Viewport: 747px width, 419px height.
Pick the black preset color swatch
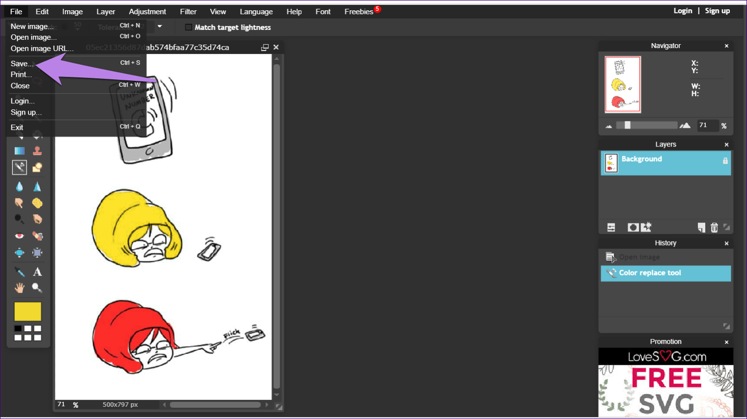[x=18, y=328]
